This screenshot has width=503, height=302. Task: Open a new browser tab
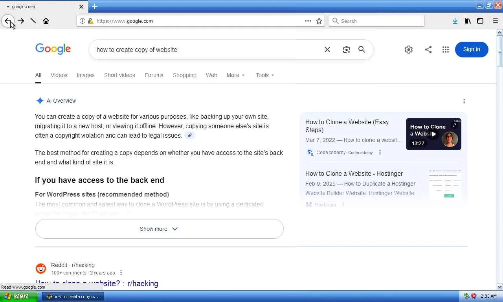[95, 6]
